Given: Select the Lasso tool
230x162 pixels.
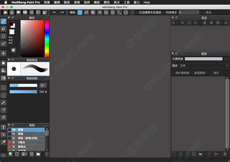Looking at the screenshot, I should tap(3, 95).
